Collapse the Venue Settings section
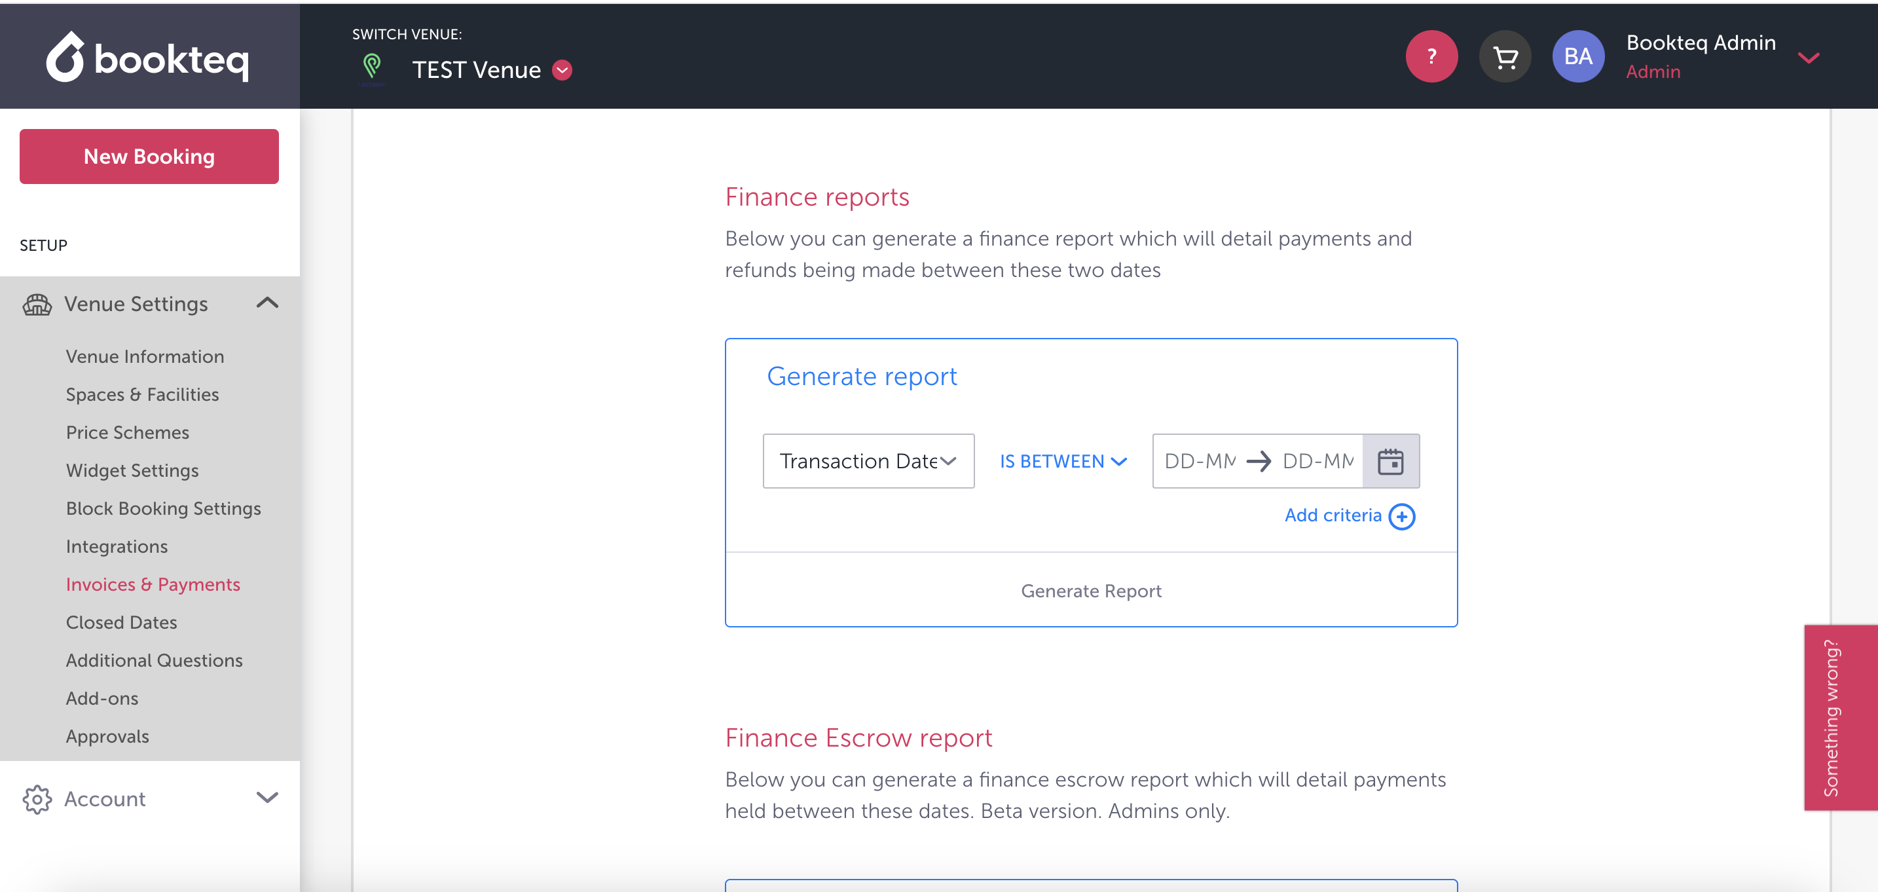Image resolution: width=1878 pixels, height=892 pixels. (268, 303)
